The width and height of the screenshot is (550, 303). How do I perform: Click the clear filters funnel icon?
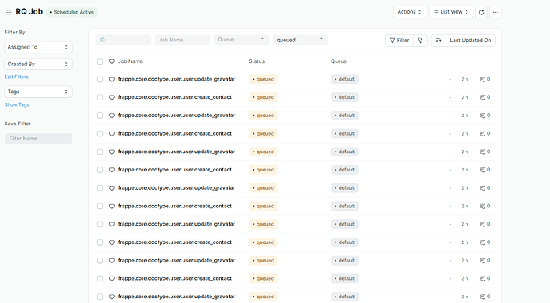[x=420, y=41]
